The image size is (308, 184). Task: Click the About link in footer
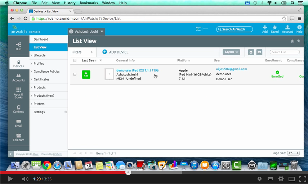[x=35, y=154]
